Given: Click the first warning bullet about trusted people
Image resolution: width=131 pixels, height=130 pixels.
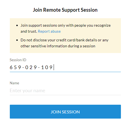Looking at the screenshot, I should [66, 28].
